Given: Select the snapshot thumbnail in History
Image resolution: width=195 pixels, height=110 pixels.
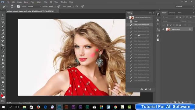Looking at the screenshot, I should [x=131, y=17].
